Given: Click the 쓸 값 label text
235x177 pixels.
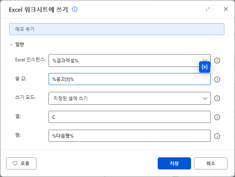Looking at the screenshot, I should pyautogui.click(x=21, y=79).
